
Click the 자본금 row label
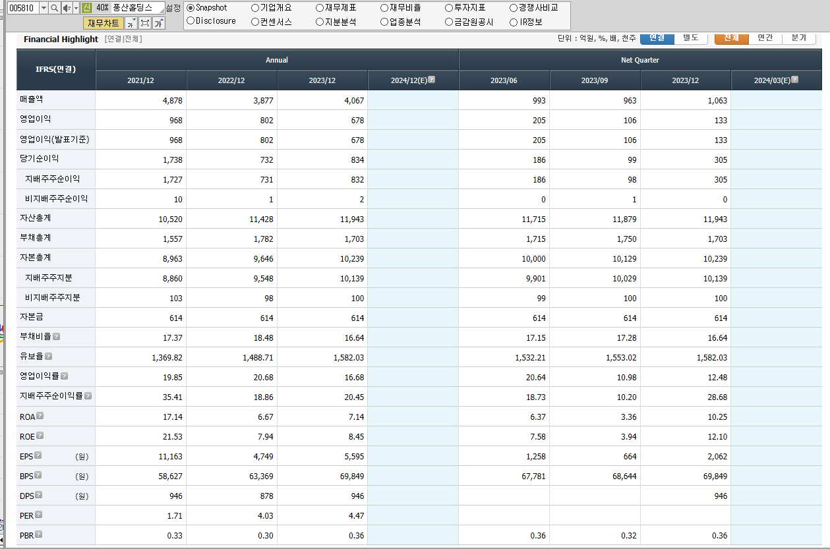click(x=32, y=317)
